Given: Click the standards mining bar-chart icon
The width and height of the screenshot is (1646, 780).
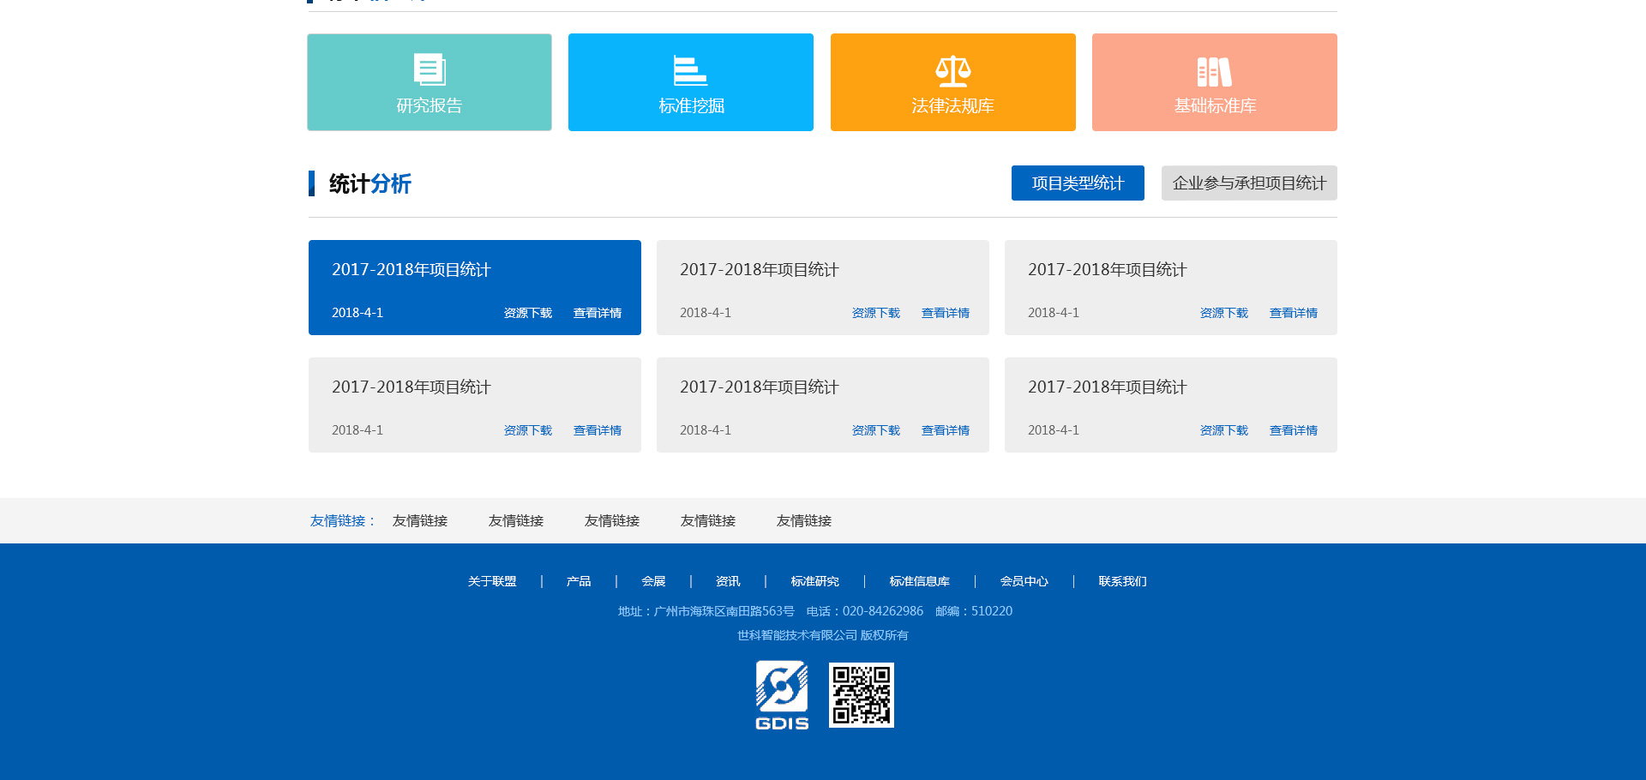Looking at the screenshot, I should [690, 70].
